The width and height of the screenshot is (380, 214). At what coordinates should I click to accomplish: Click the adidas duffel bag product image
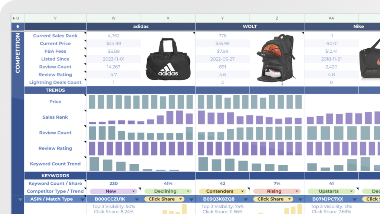(168, 59)
